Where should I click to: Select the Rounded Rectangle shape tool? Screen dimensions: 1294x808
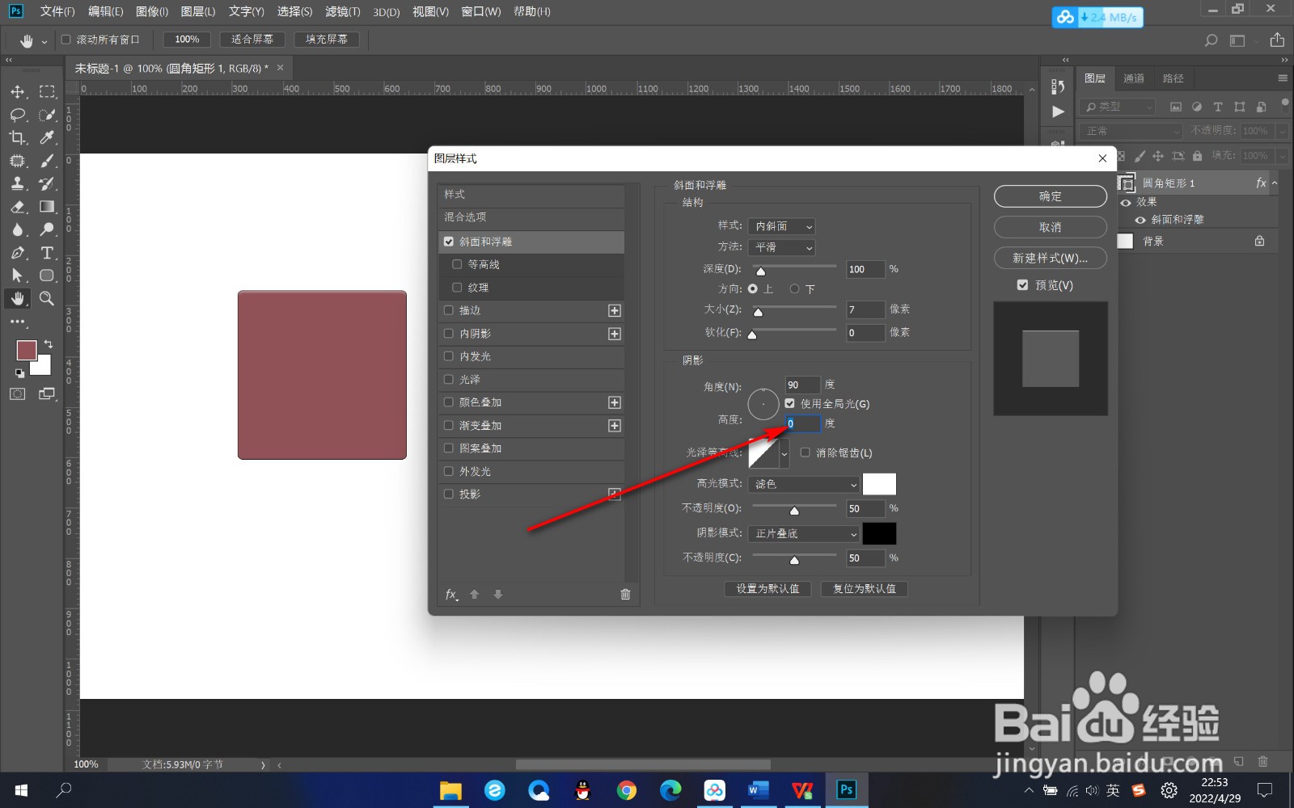pos(47,276)
